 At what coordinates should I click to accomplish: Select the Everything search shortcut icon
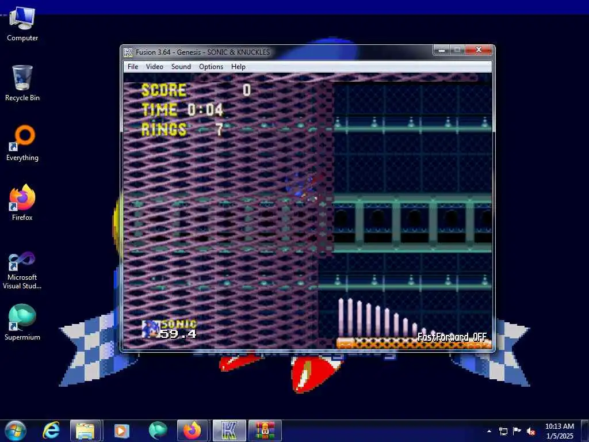(x=22, y=143)
